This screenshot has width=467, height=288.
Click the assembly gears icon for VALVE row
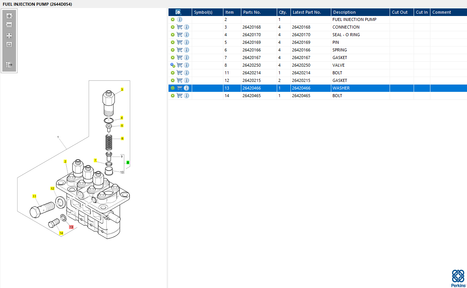tap(173, 65)
